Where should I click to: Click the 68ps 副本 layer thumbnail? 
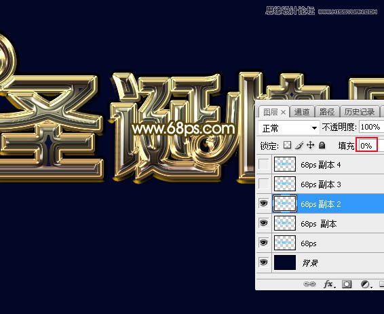(x=285, y=223)
